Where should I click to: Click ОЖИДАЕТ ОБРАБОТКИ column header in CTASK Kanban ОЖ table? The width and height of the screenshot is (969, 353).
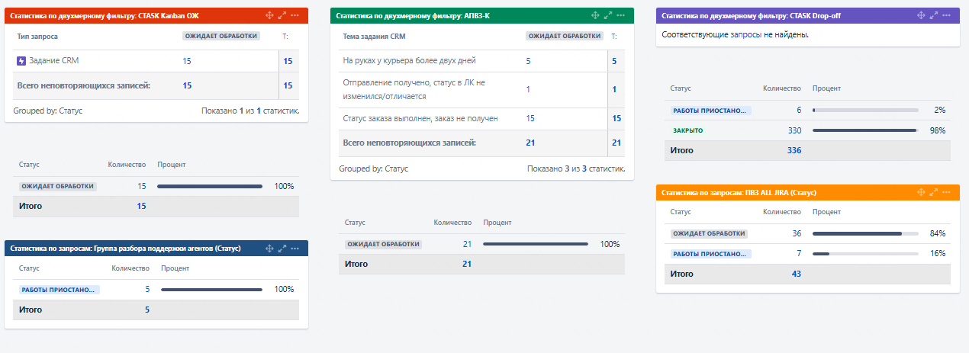click(221, 36)
